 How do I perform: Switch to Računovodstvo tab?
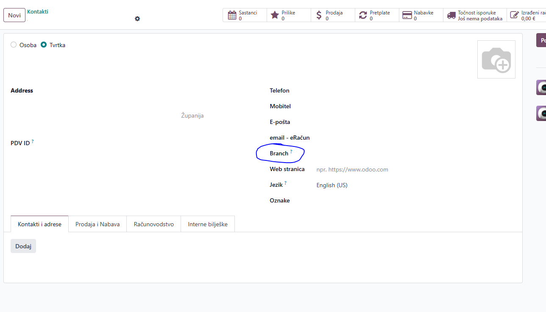[x=154, y=224]
